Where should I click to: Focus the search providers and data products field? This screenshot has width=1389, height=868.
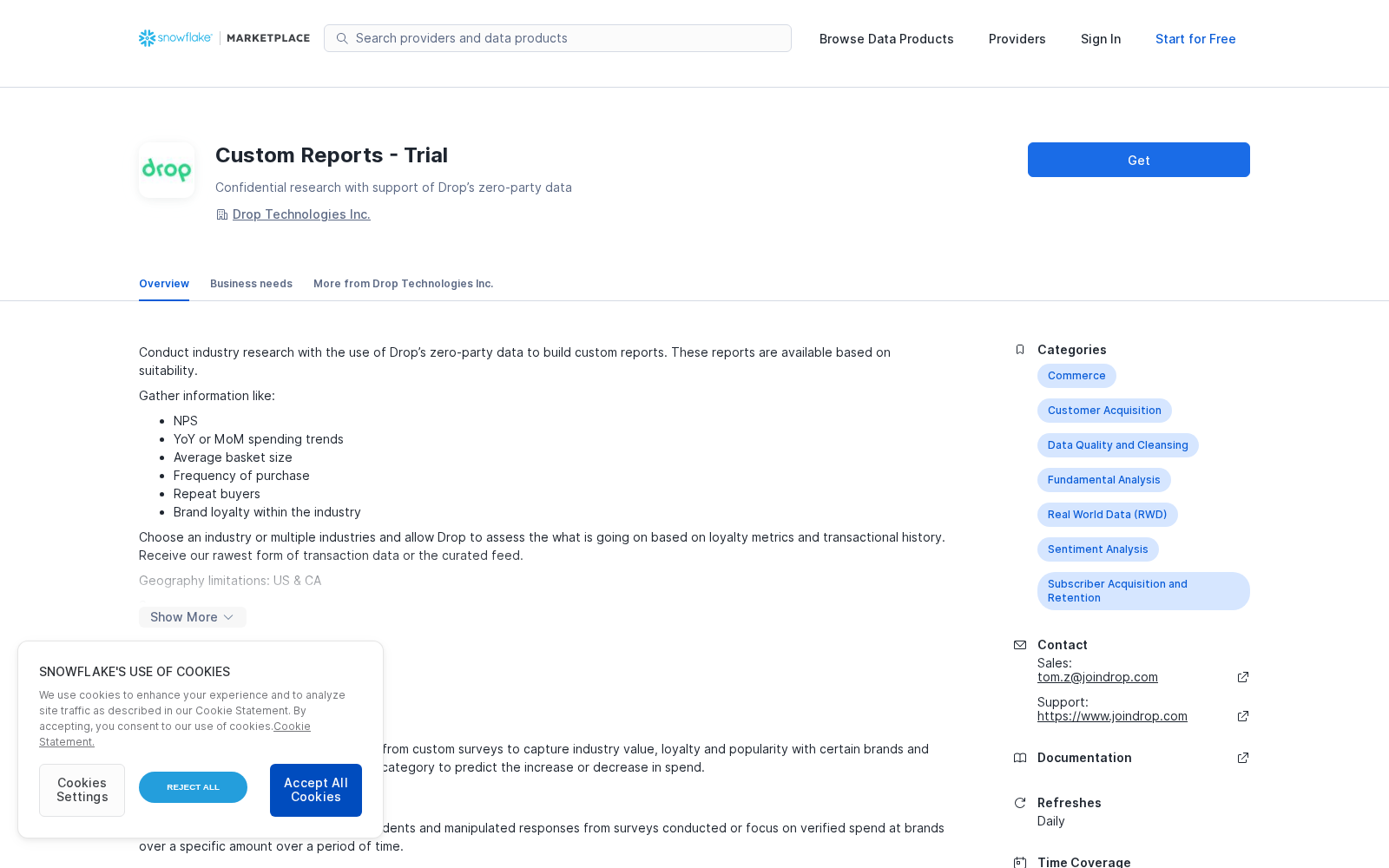coord(557,38)
